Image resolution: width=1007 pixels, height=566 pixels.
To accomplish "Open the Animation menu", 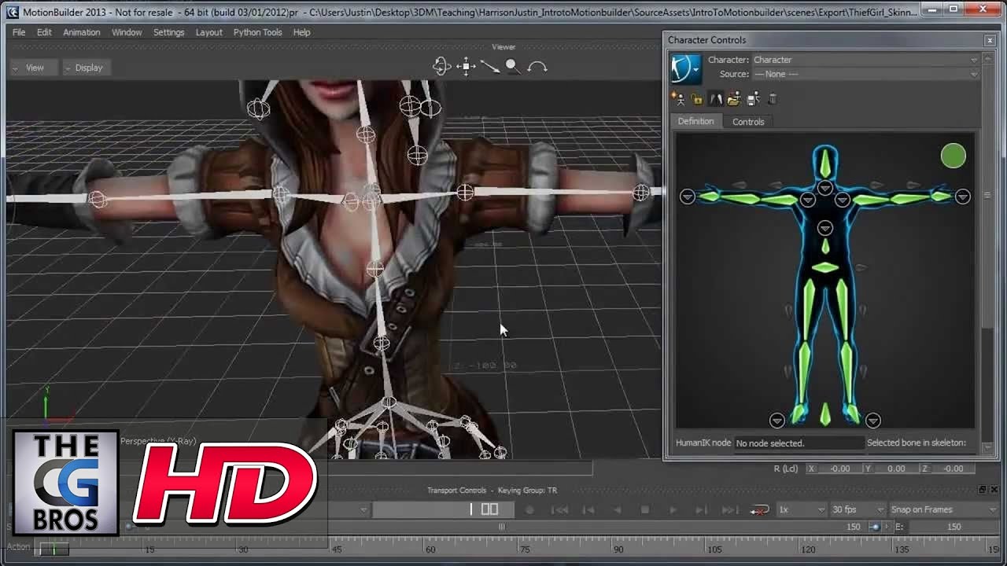I will [x=81, y=32].
